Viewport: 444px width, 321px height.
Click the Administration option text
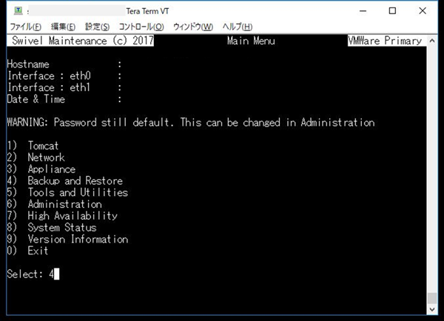point(65,204)
